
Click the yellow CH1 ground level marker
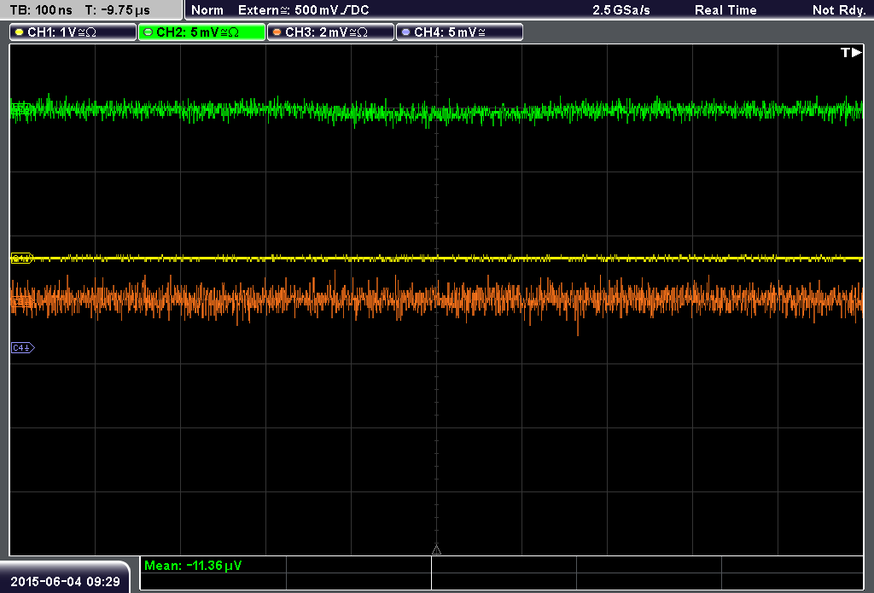point(22,258)
